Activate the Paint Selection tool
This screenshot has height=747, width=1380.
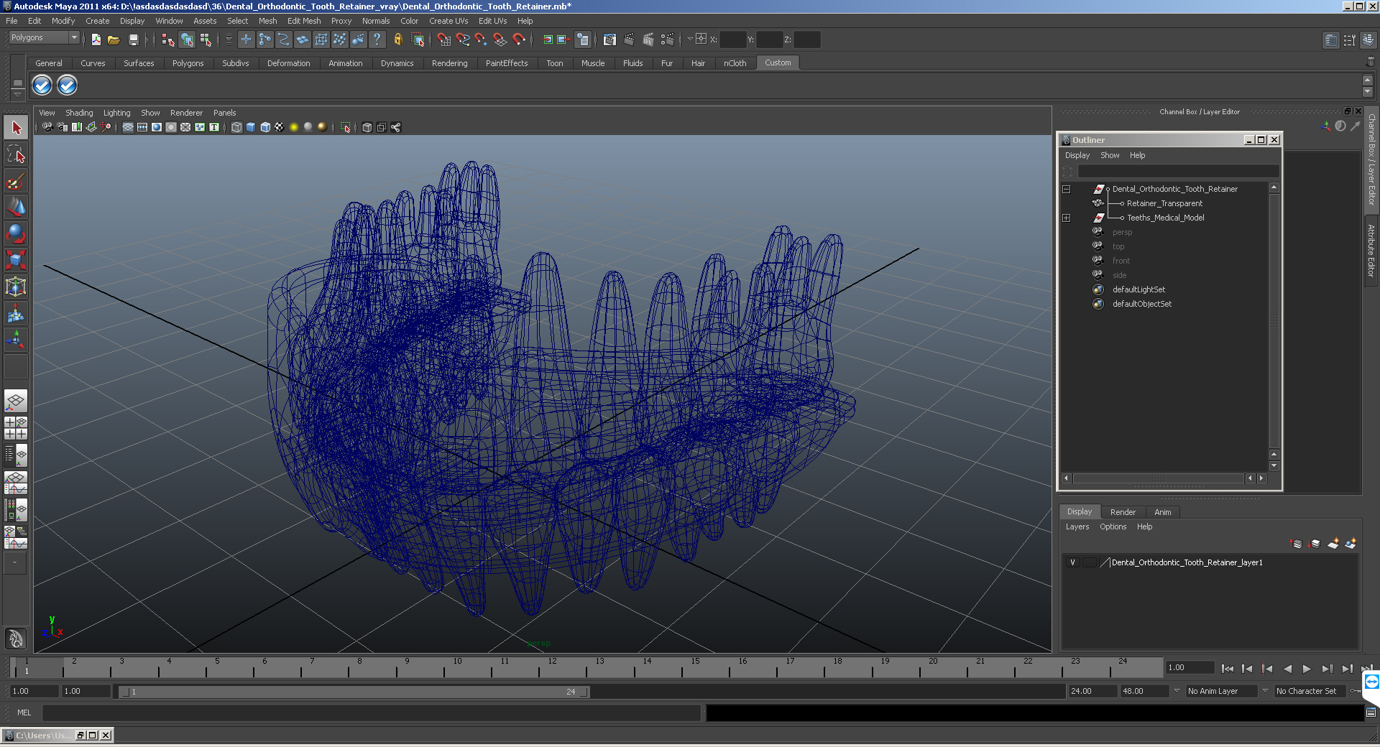click(16, 180)
